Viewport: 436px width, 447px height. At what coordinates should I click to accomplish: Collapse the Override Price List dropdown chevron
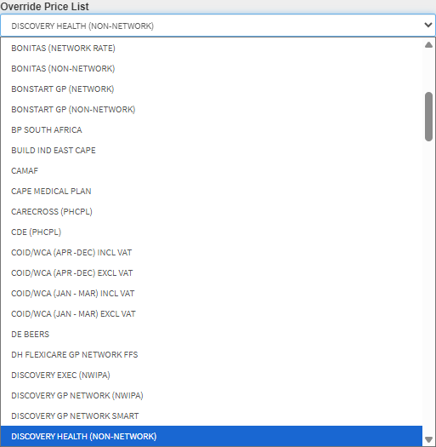pos(428,25)
